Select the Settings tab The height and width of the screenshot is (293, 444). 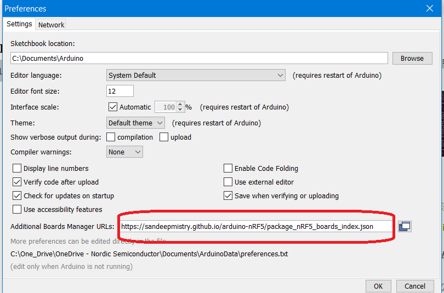[x=19, y=24]
